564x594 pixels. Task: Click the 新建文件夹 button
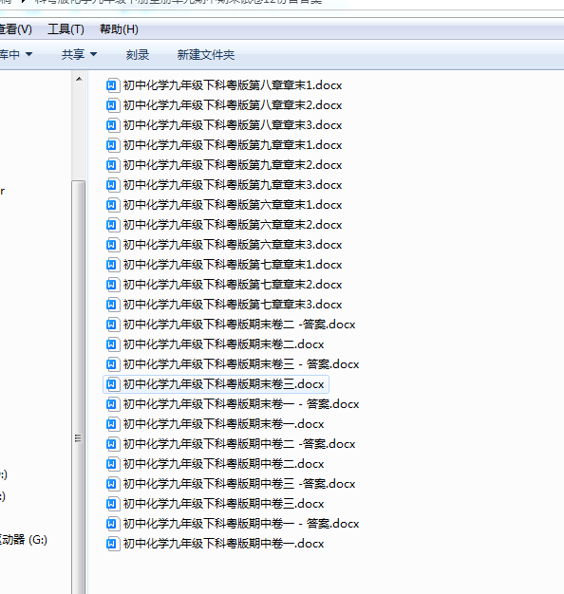206,55
